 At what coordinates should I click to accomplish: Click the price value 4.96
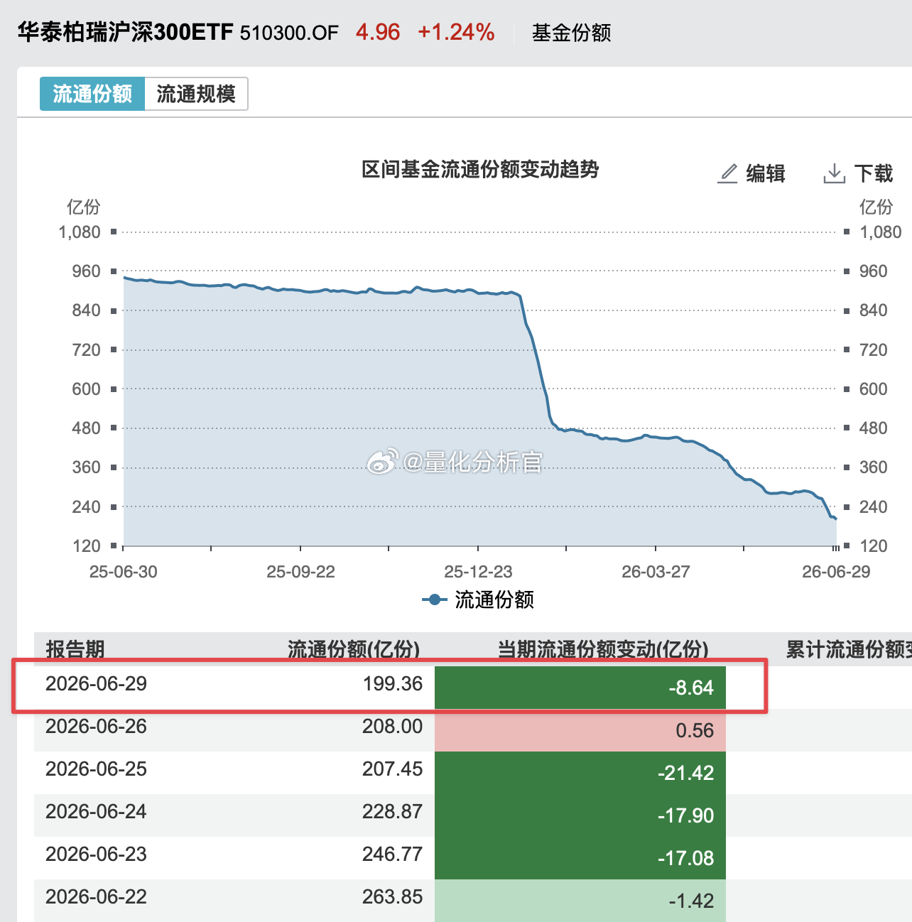coord(378,32)
